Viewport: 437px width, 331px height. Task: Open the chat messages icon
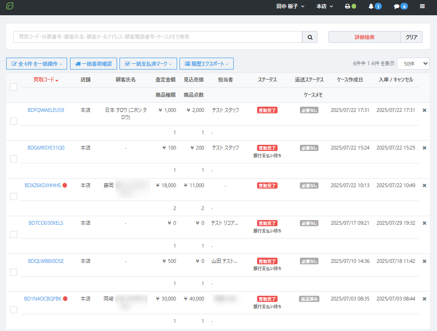tap(396, 7)
